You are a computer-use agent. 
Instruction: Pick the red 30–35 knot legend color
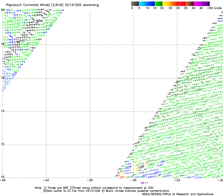click(x=182, y=4)
